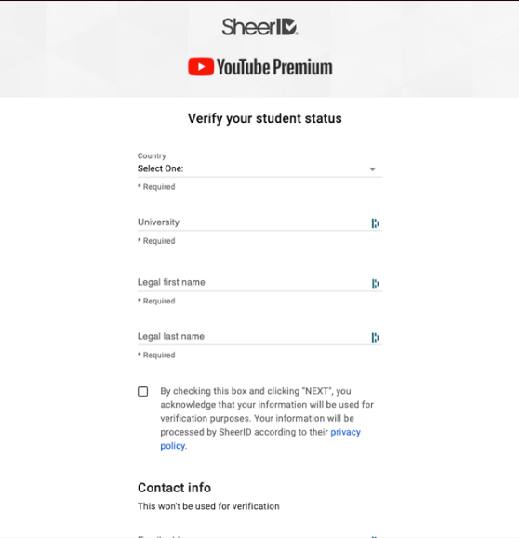Open the Country 'Select One:' dropdown
Image resolution: width=519 pixels, height=538 pixels.
coord(259,168)
